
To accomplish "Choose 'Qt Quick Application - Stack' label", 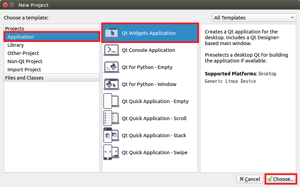I will 154,135.
